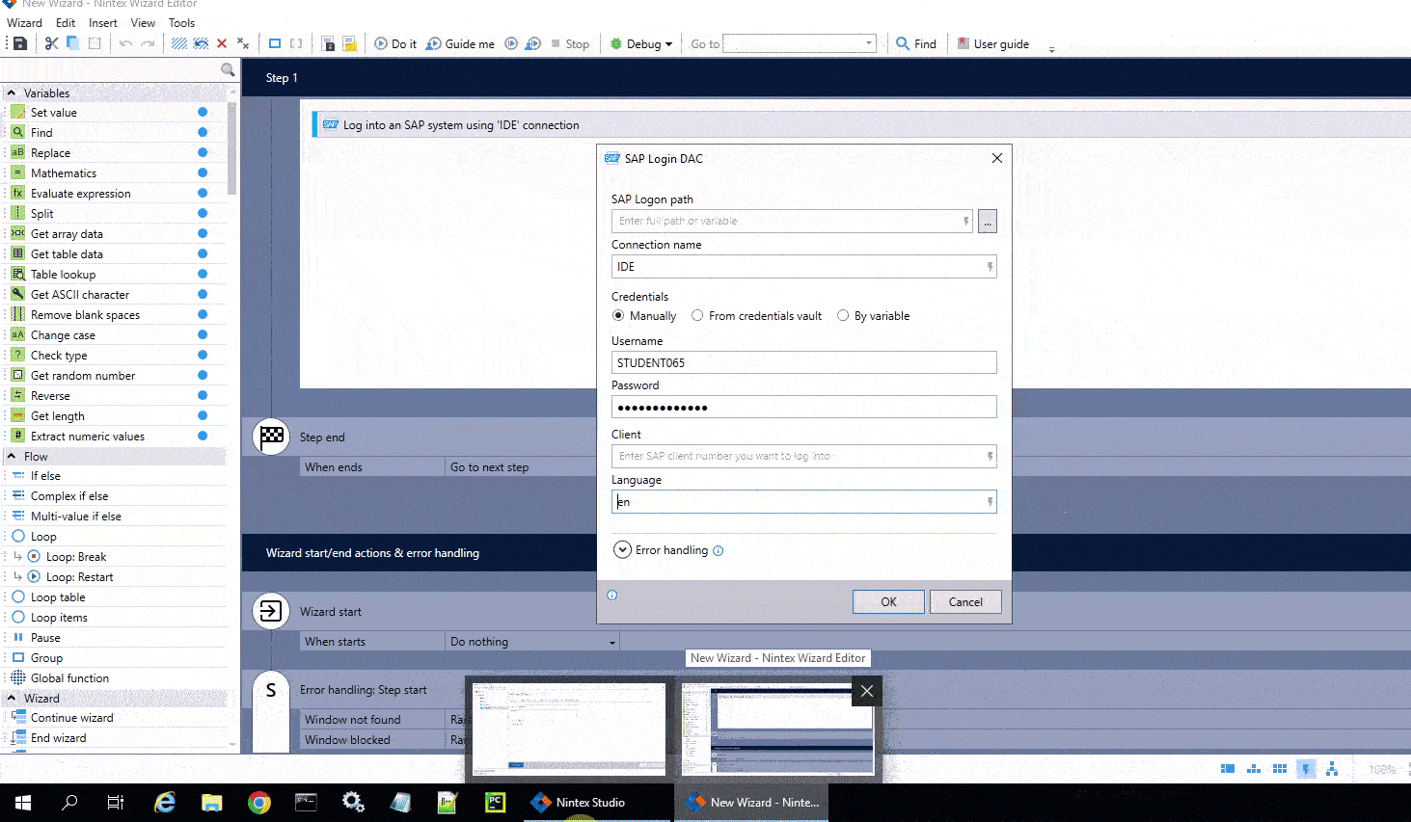
Task: Choose From credentials vault option
Action: [x=697, y=316]
